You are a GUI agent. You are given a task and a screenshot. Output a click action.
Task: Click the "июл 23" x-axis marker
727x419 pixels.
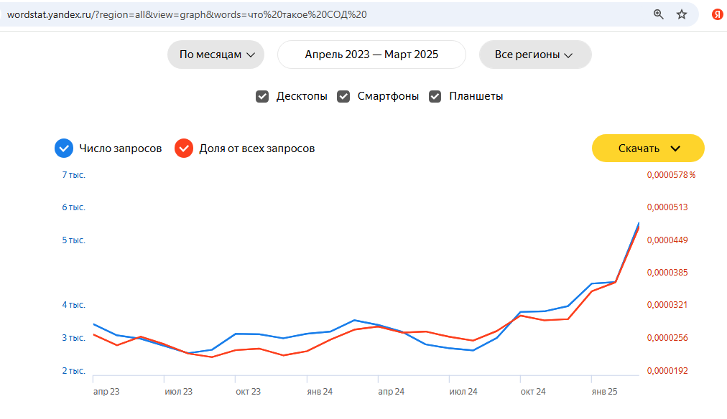179,392
